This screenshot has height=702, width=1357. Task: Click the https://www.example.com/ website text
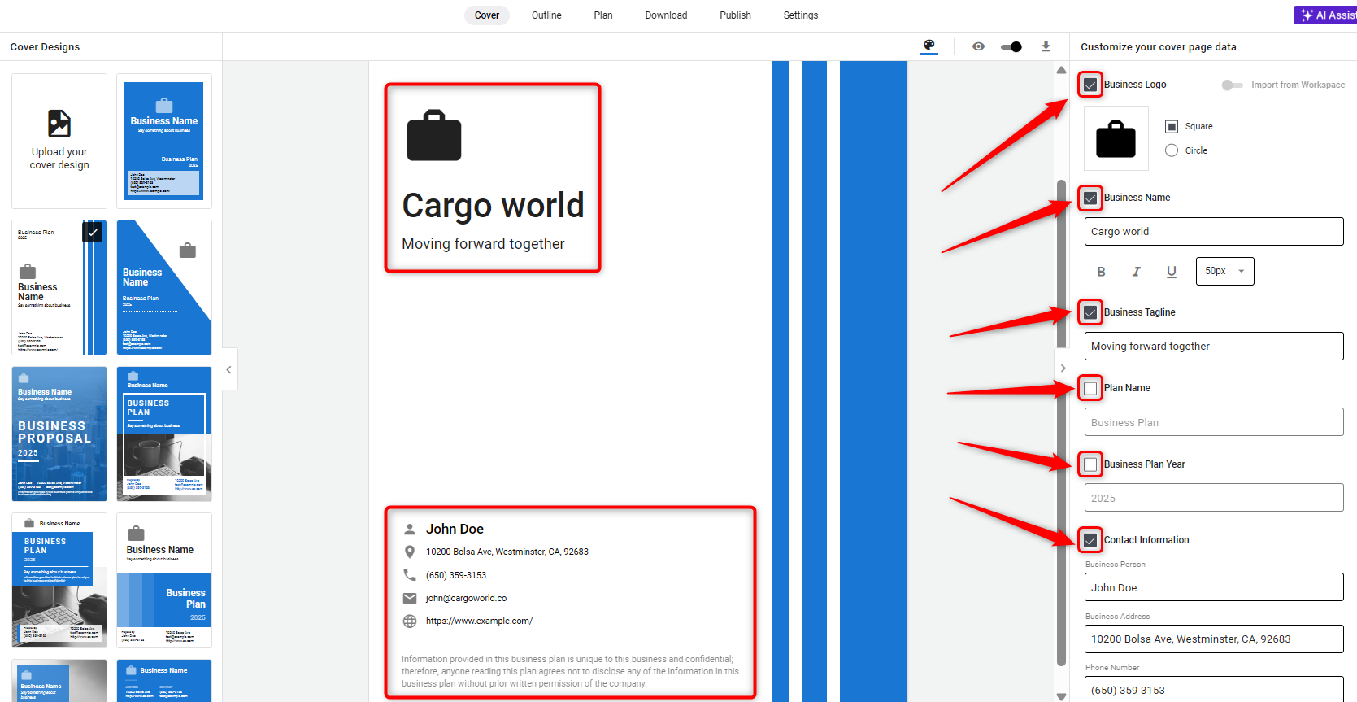tap(479, 621)
